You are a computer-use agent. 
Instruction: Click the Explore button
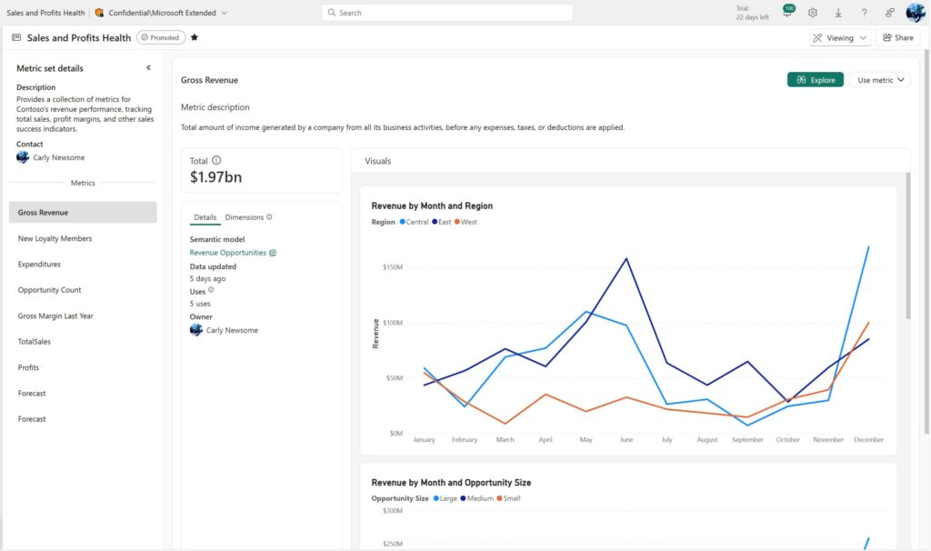point(815,79)
